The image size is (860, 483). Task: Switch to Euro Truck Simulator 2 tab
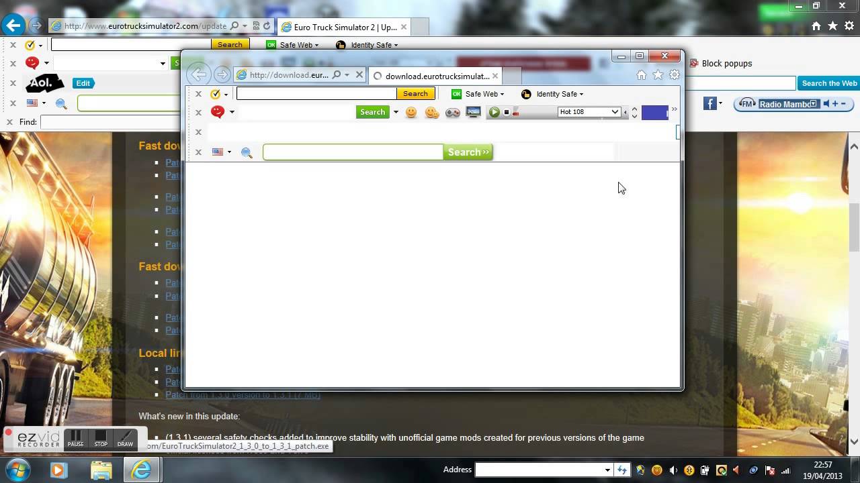point(344,28)
